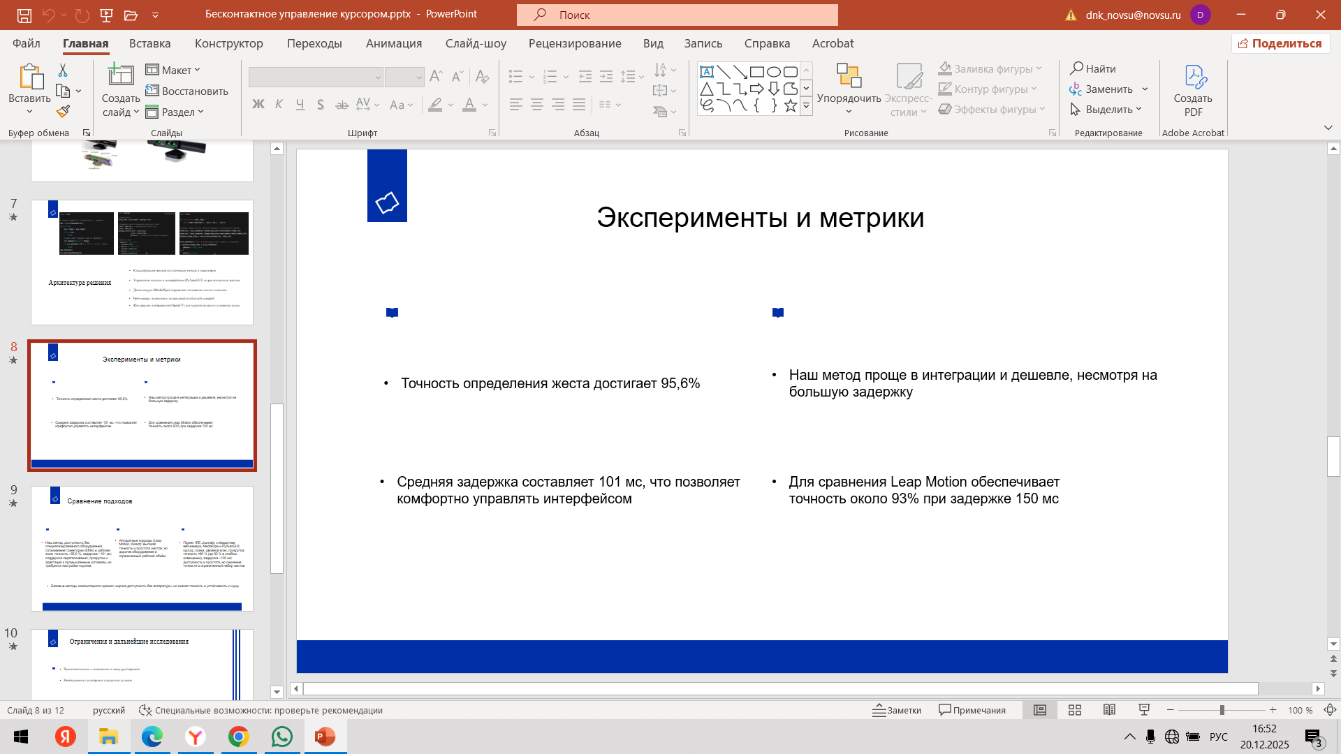Toggle Notes (Заметки) pane
Viewport: 1341px width, 754px height.
click(x=897, y=710)
